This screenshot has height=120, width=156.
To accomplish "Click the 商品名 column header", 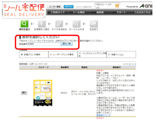I will (84, 67).
